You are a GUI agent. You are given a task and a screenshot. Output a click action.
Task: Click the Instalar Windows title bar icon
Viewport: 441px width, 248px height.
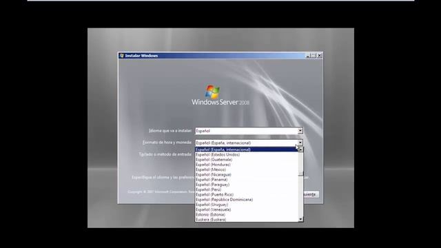click(x=121, y=56)
